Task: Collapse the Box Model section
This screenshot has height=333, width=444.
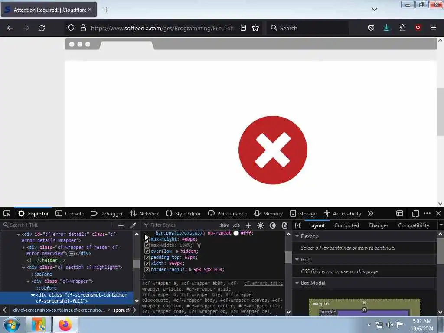Action: (297, 283)
